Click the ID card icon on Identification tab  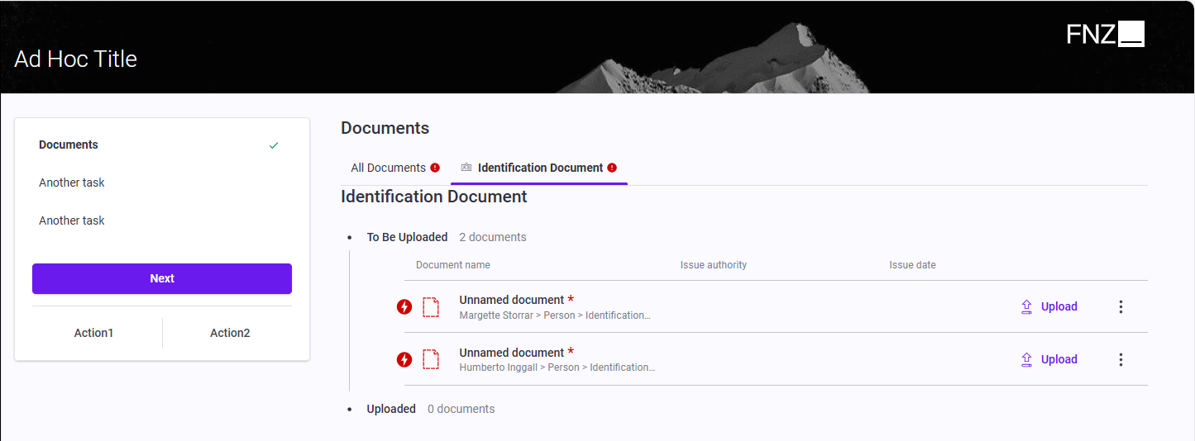click(466, 168)
